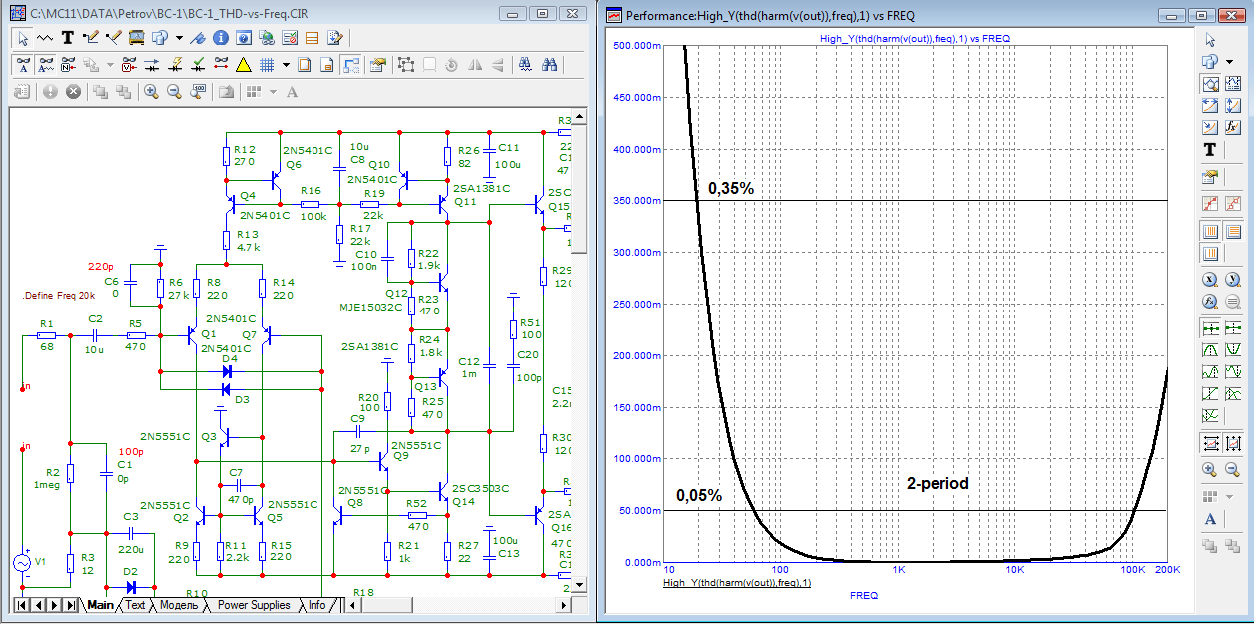Select the arrow pointer tool in schematic toolbar
This screenshot has height=624, width=1254.
(x=22, y=38)
